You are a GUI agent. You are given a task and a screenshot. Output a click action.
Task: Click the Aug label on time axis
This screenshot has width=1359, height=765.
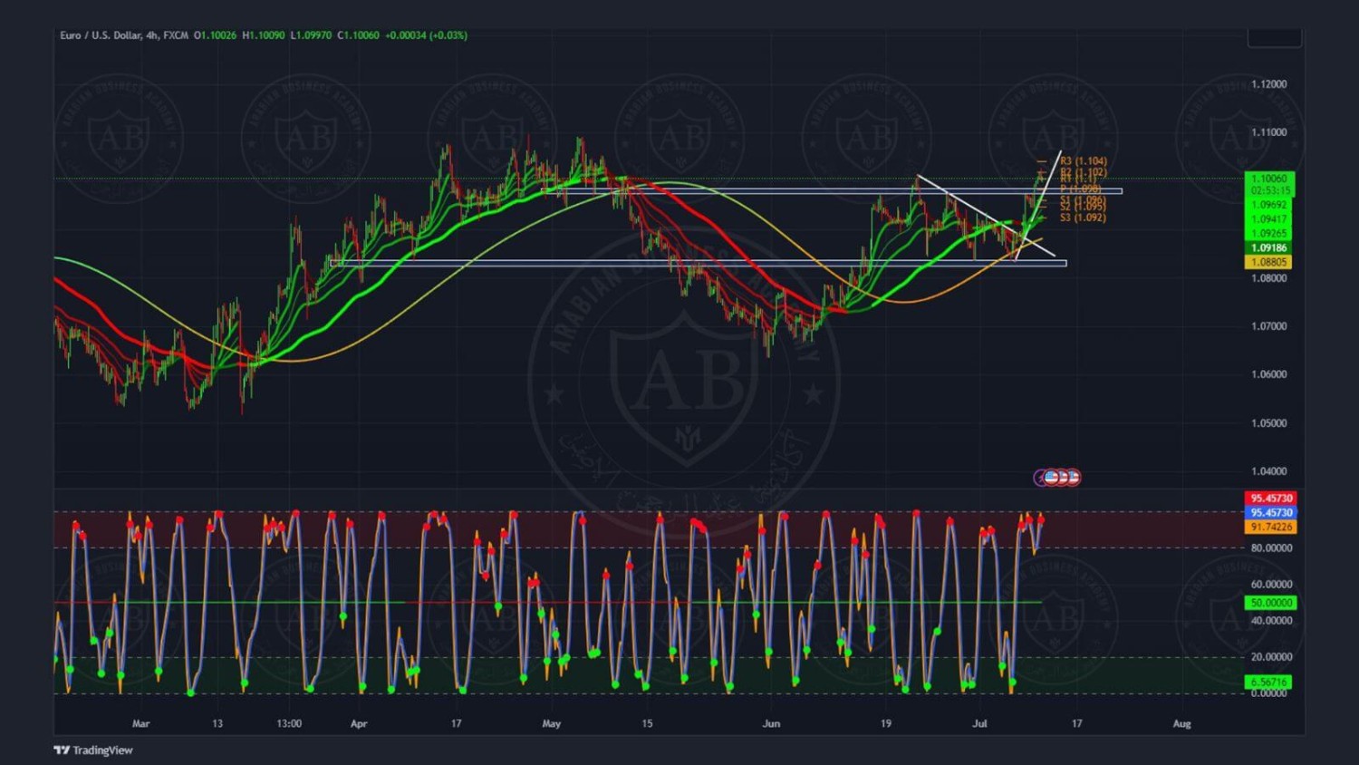(1181, 723)
